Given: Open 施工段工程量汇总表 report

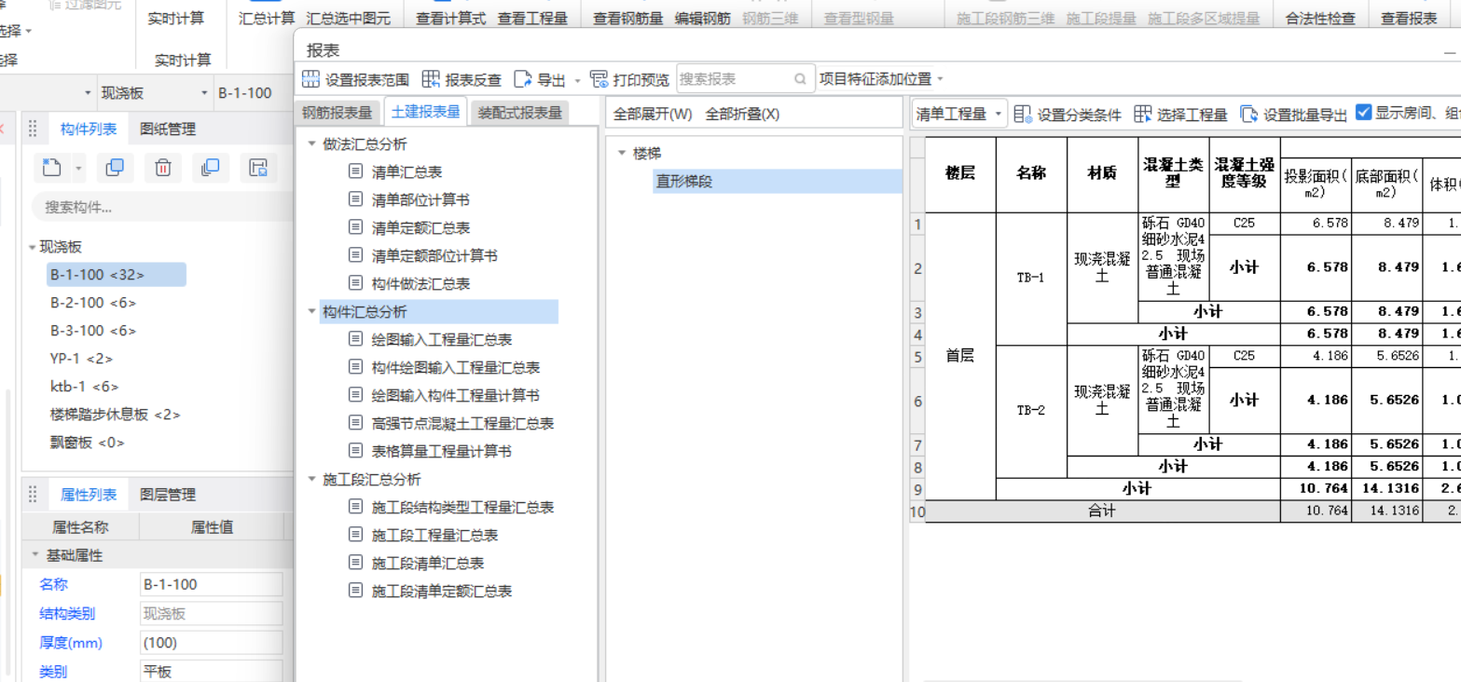Looking at the screenshot, I should click(434, 536).
